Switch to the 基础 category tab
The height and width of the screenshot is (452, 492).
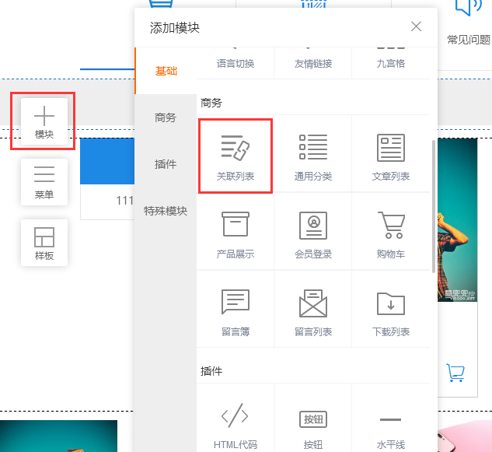tap(166, 71)
